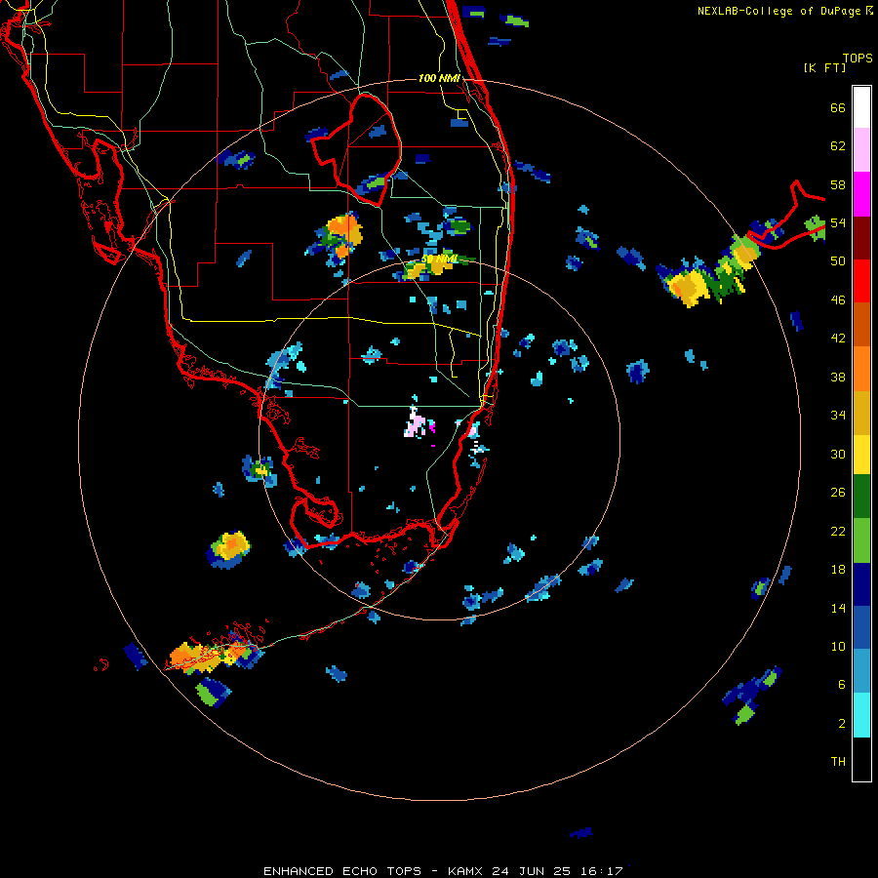Image resolution: width=878 pixels, height=878 pixels.
Task: Select the 66 legend value
Action: [838, 107]
